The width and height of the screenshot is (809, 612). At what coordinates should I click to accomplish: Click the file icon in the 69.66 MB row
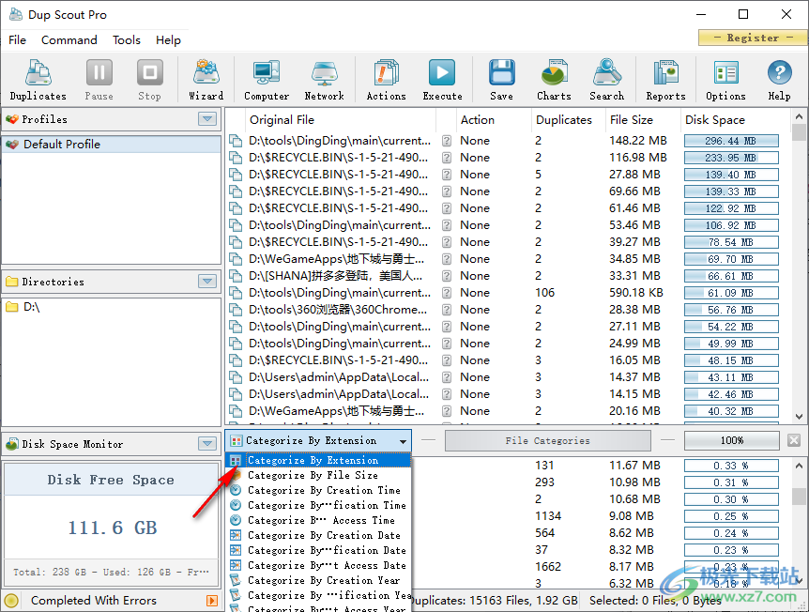pos(236,191)
